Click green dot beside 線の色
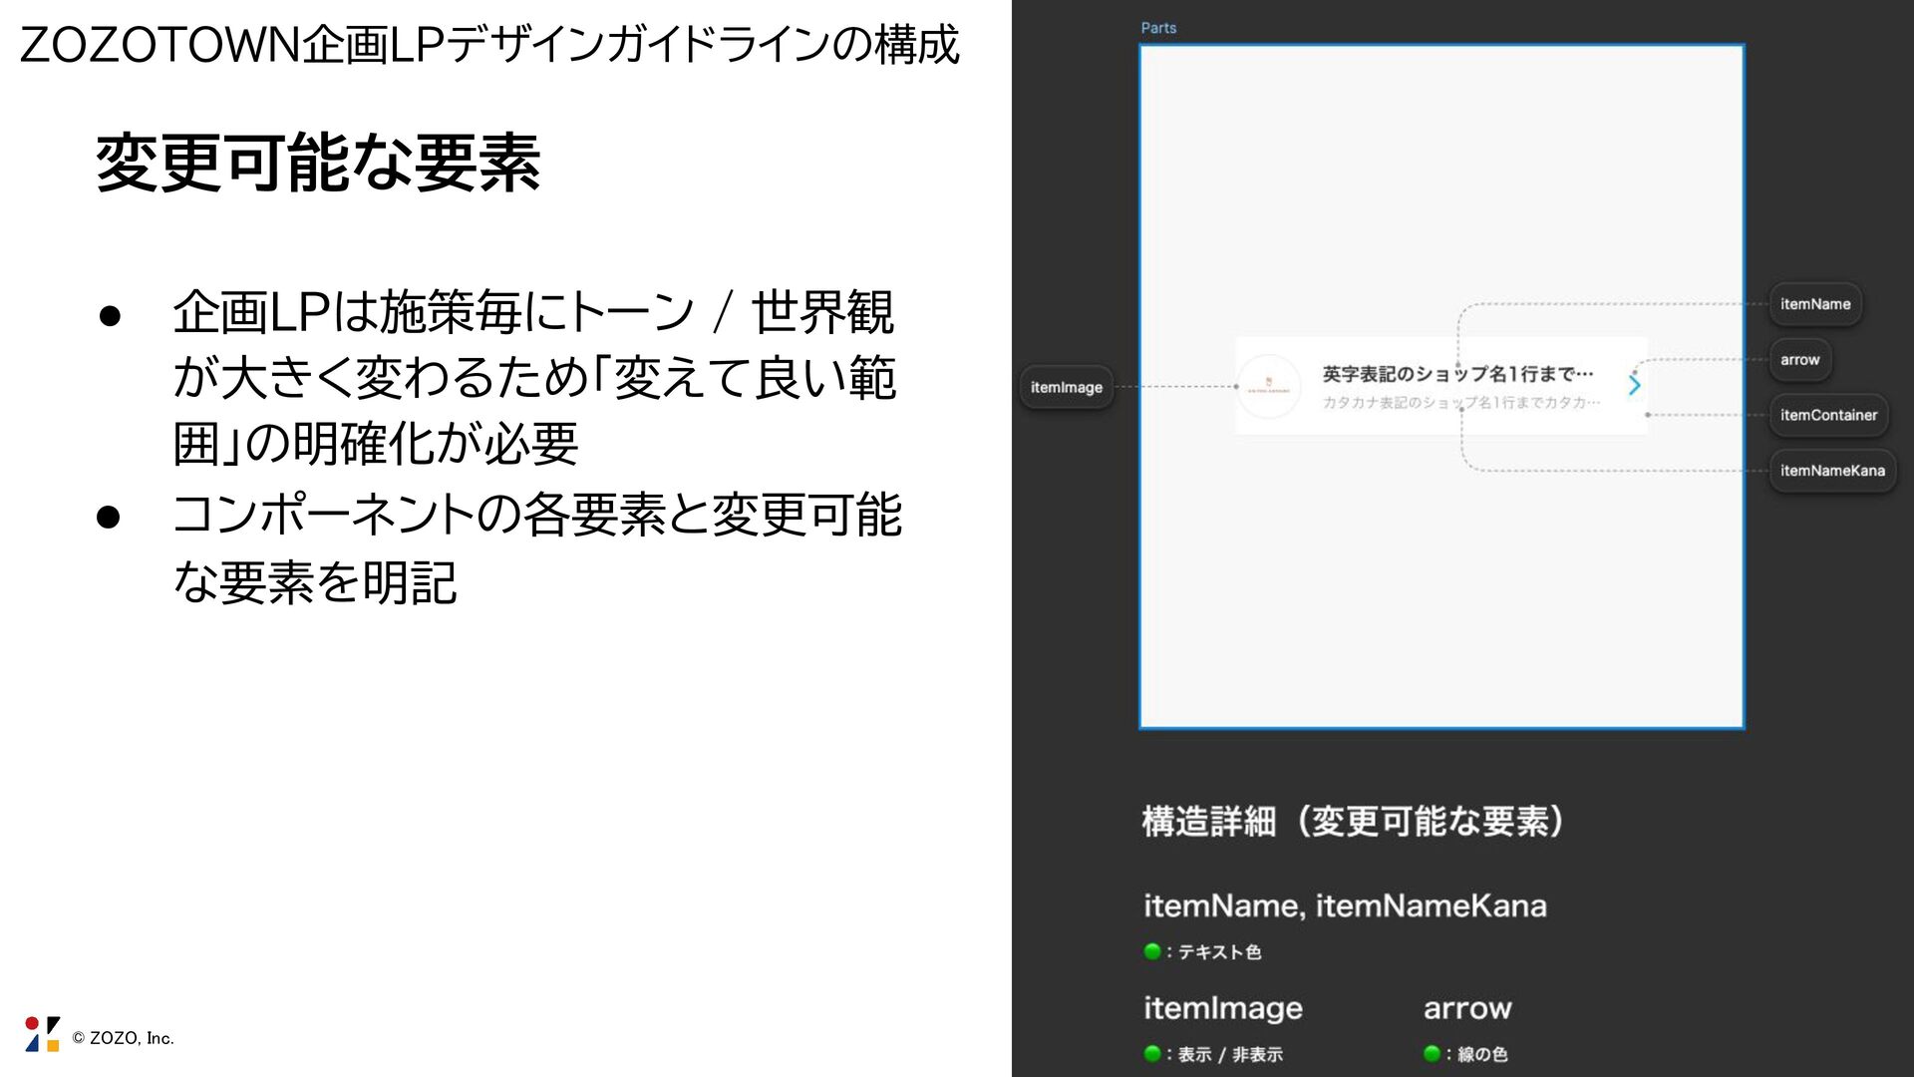 click(1432, 1054)
